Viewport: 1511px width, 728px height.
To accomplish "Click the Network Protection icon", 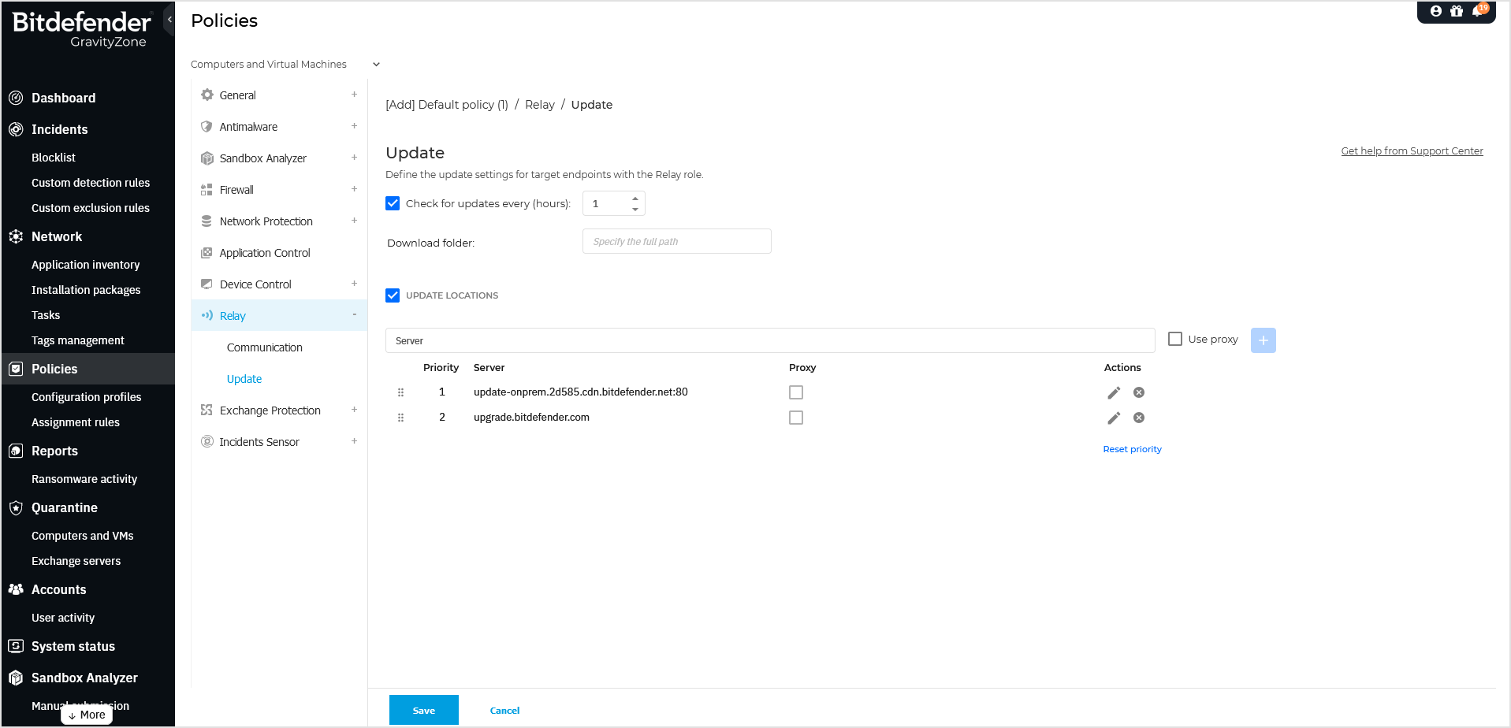I will click(207, 221).
